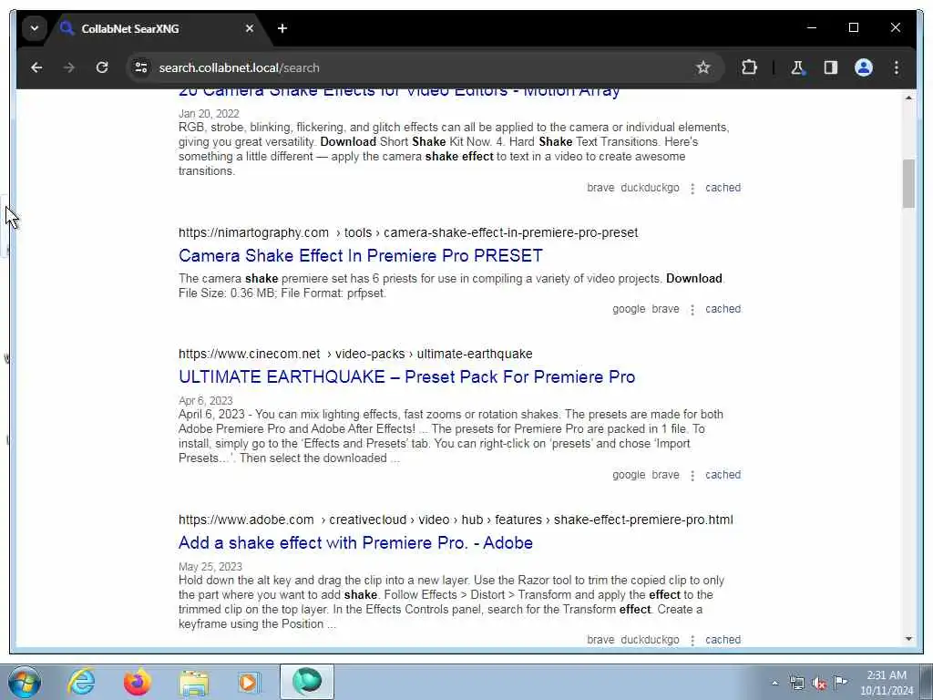The width and height of the screenshot is (933, 700).
Task: Click brave engine under Motion Array result
Action: click(x=600, y=188)
